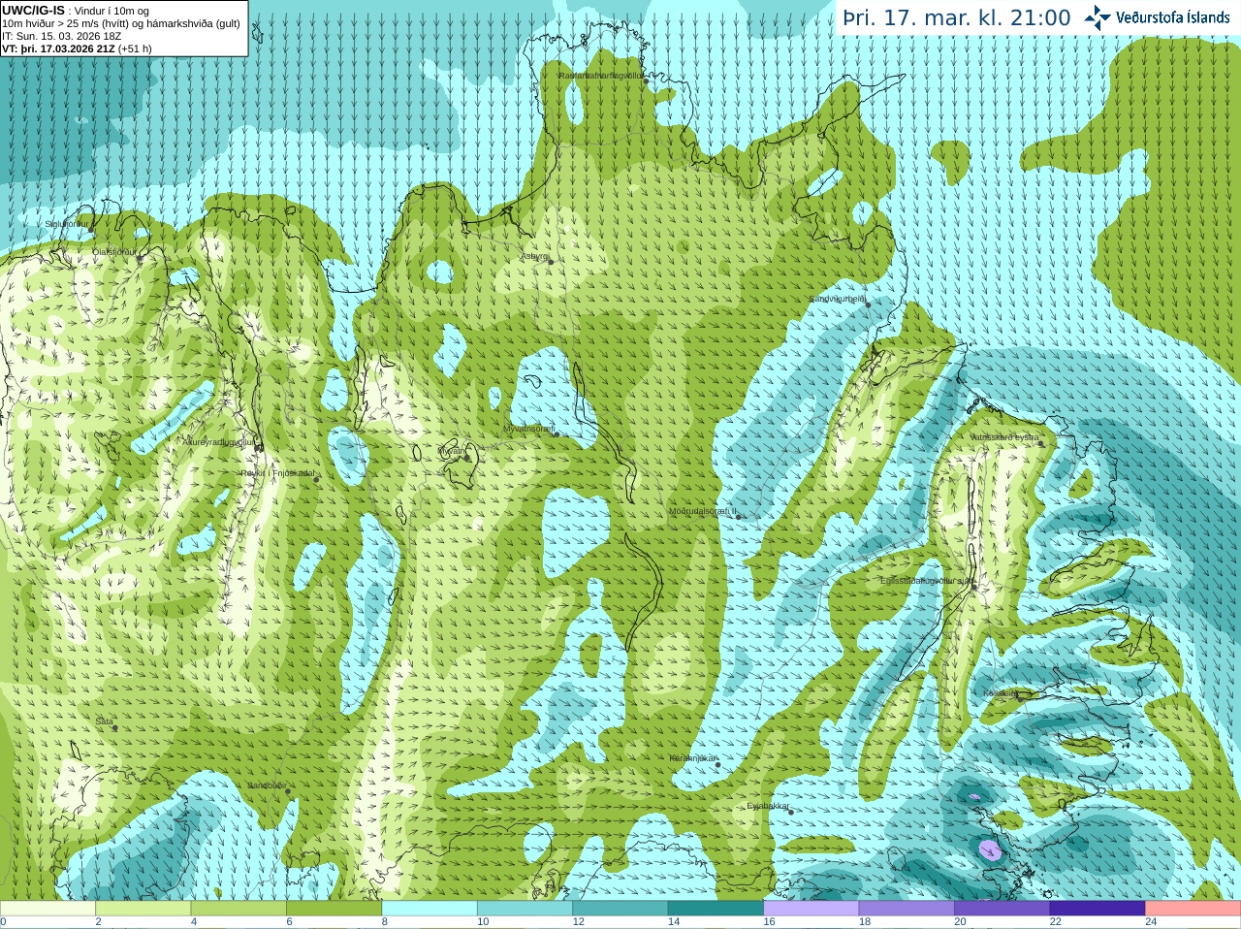The image size is (1241, 929).
Task: Click the 4–6 m/s green legend swatch
Action: [239, 909]
